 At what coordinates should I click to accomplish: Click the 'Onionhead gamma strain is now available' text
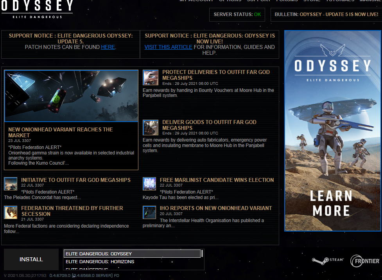point(71,155)
